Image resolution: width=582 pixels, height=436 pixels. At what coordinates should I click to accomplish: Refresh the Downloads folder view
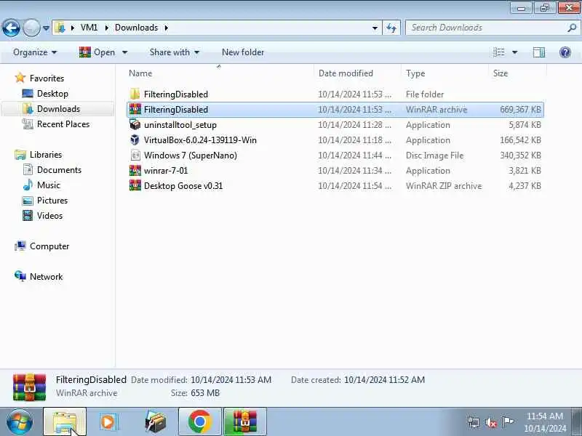(391, 28)
